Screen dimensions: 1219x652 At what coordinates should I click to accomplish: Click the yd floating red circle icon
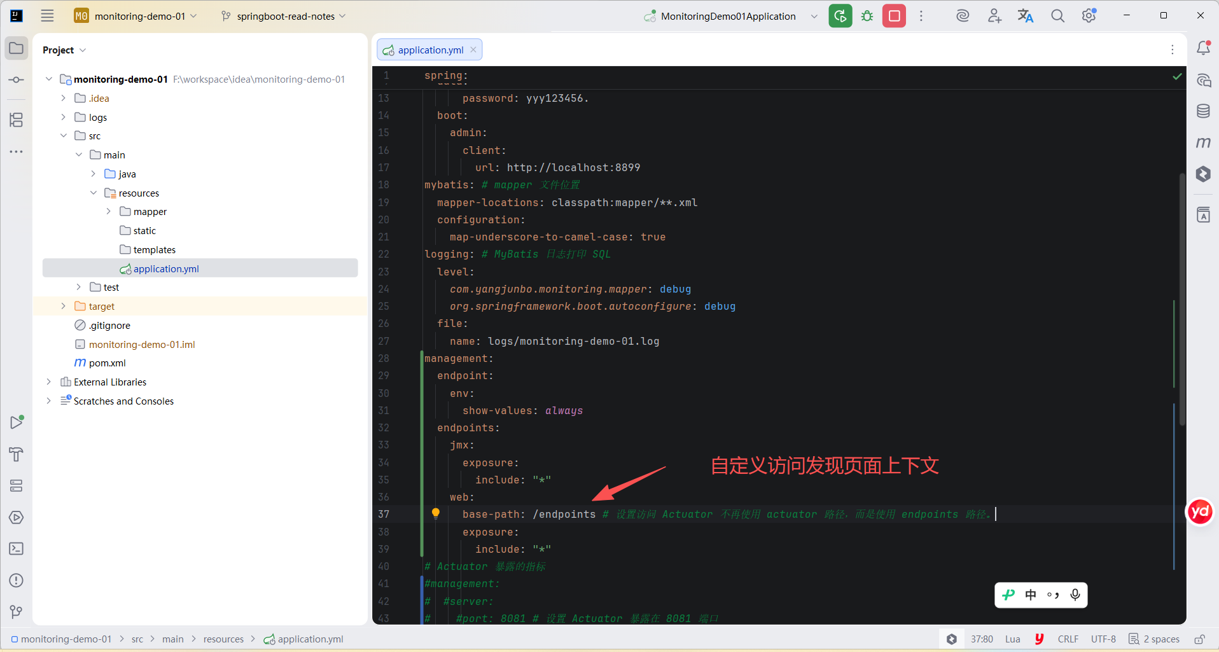(1201, 511)
